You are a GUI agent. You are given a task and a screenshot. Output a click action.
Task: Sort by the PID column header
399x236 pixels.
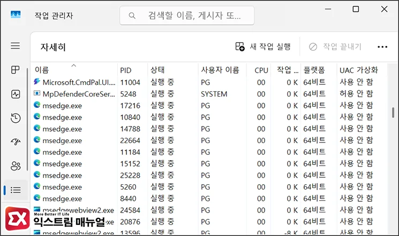pyautogui.click(x=132, y=70)
